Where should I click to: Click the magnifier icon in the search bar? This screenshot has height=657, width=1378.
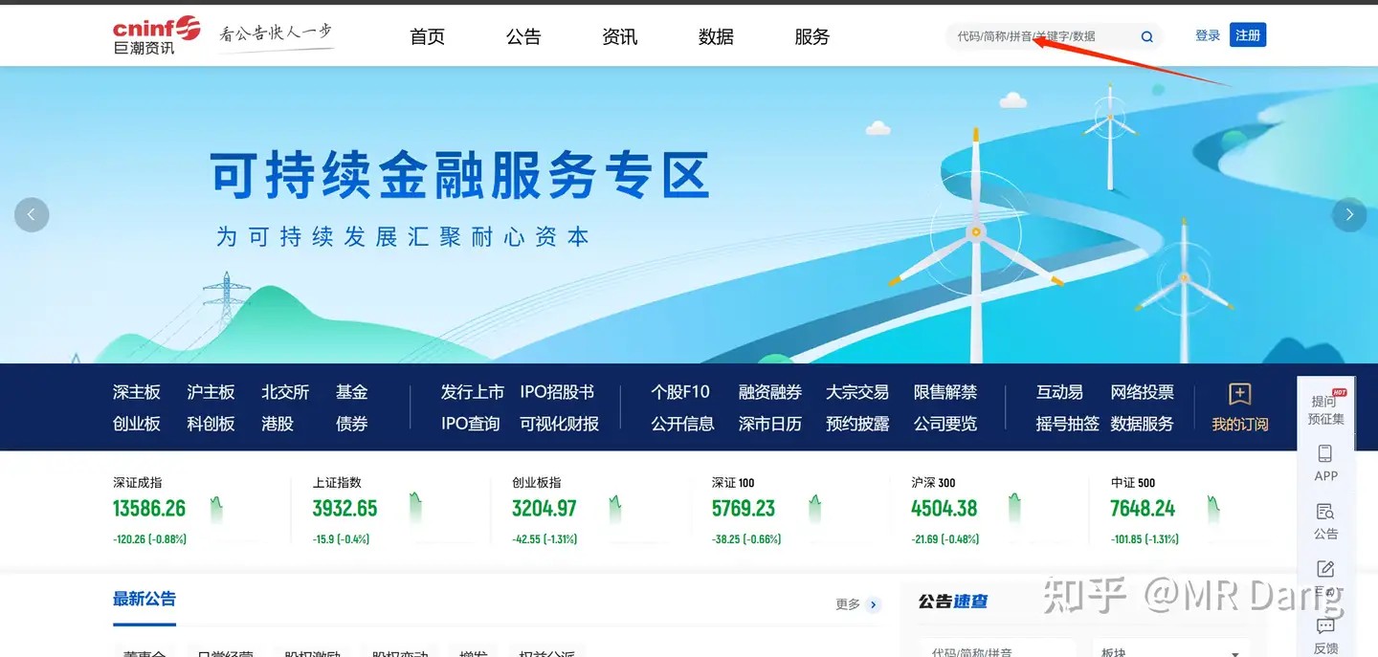(x=1146, y=35)
